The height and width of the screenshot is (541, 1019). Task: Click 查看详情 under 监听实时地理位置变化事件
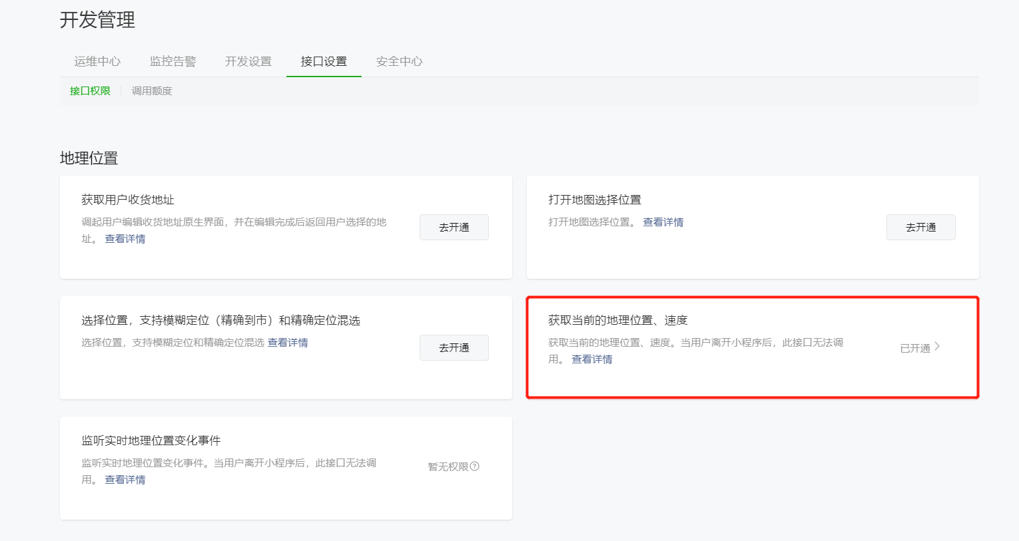point(125,480)
